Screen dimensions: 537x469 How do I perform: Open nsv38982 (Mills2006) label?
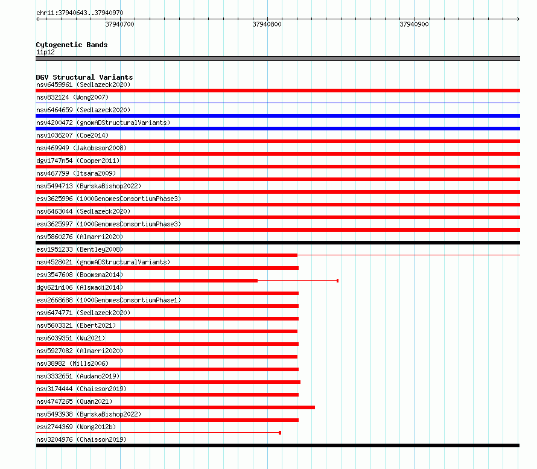coord(72,363)
